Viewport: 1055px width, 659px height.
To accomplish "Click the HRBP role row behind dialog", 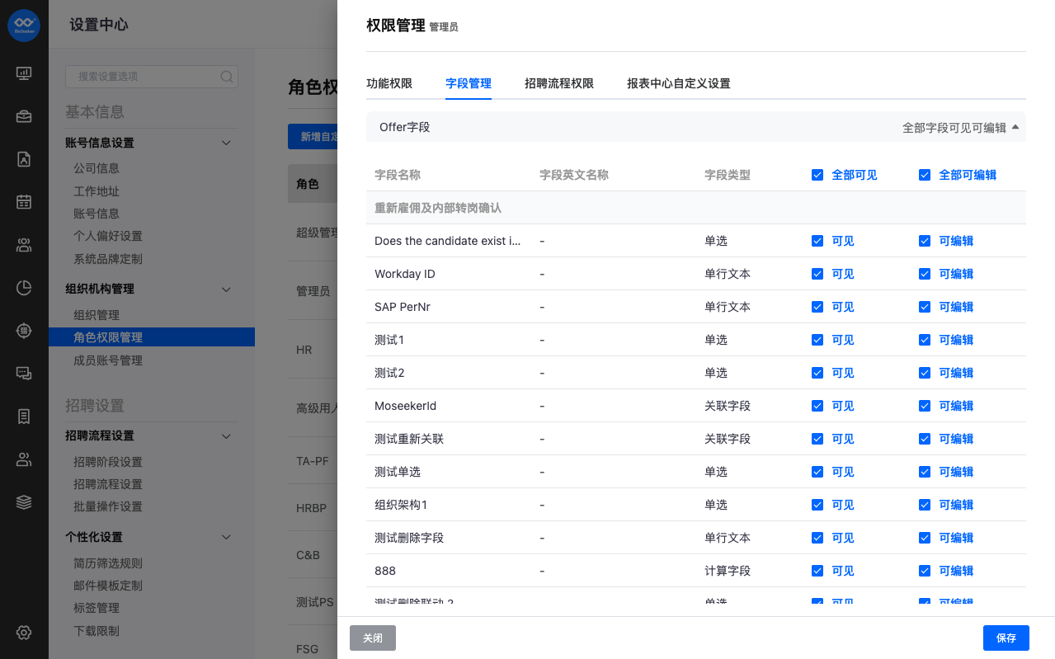I will (313, 509).
